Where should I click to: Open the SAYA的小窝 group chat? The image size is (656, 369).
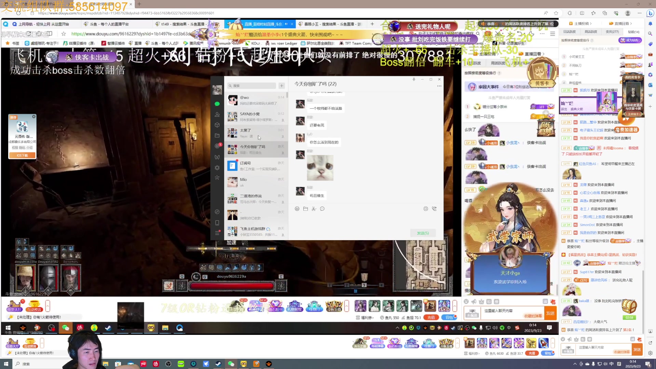[x=256, y=117]
